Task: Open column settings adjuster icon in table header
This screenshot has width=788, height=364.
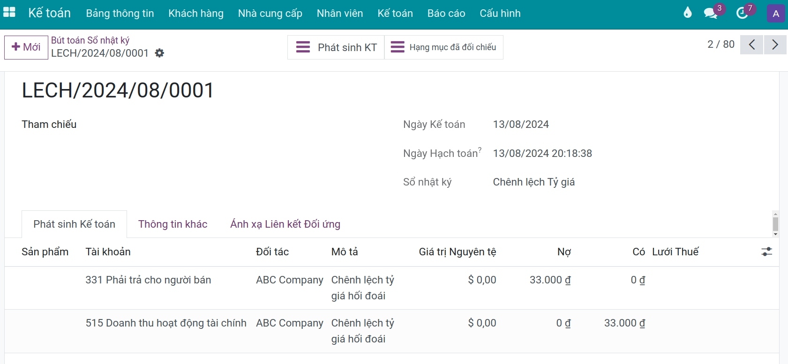Action: (x=766, y=252)
